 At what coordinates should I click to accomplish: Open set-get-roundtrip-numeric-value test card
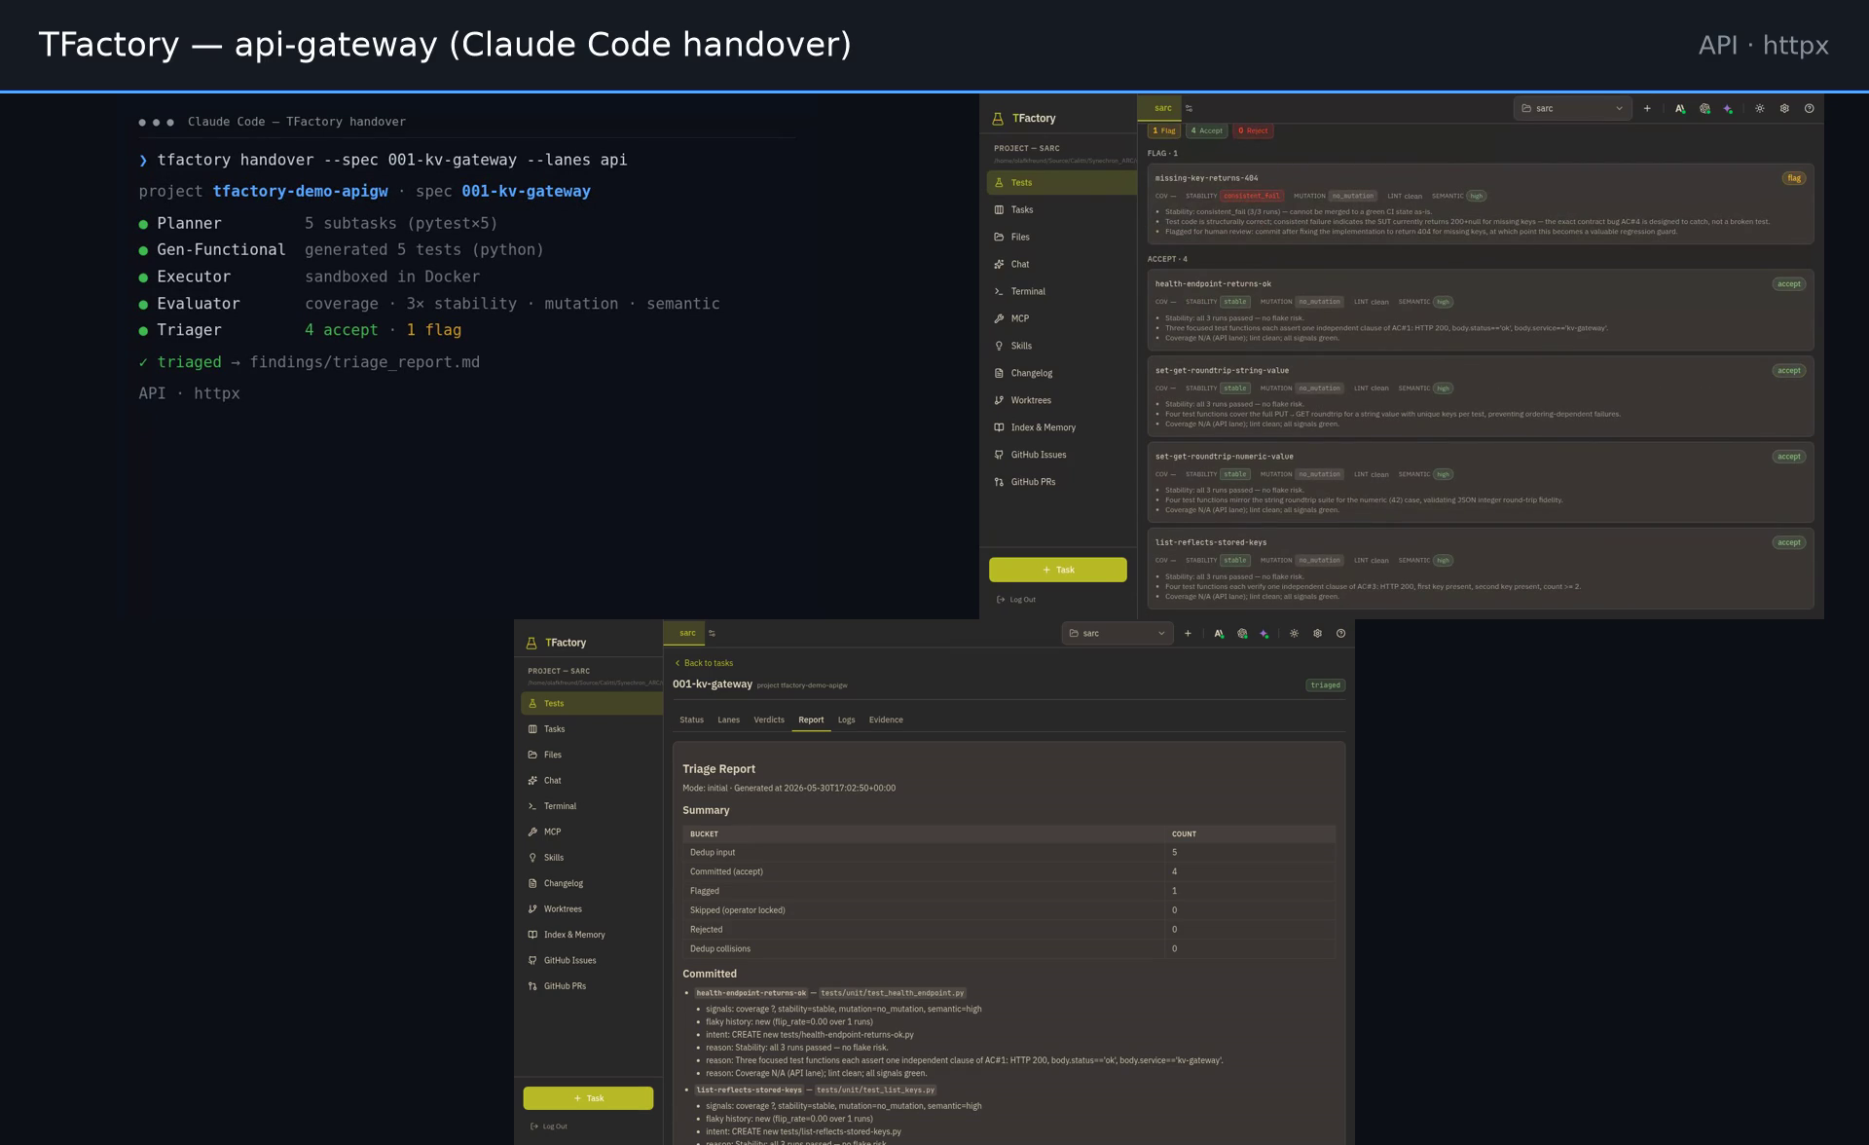coord(1481,483)
